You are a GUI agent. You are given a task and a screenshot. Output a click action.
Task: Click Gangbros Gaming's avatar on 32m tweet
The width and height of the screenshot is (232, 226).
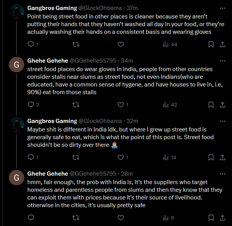coord(17,125)
